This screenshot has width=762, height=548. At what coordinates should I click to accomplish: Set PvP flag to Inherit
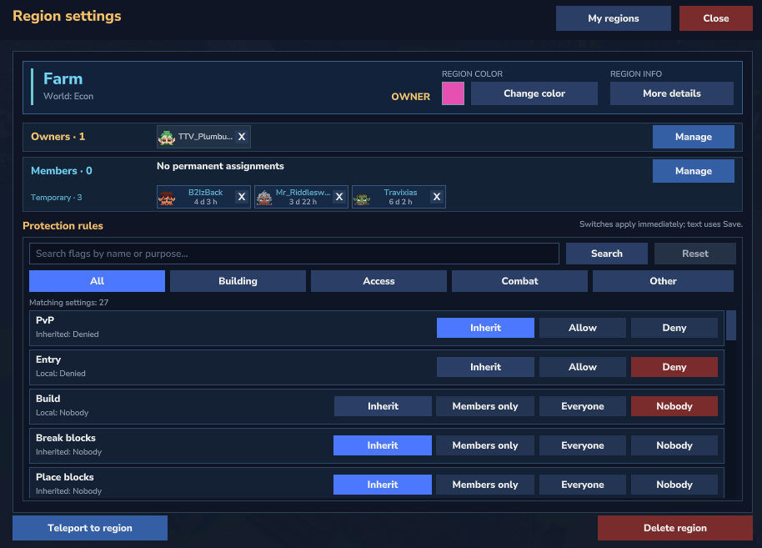click(x=485, y=328)
